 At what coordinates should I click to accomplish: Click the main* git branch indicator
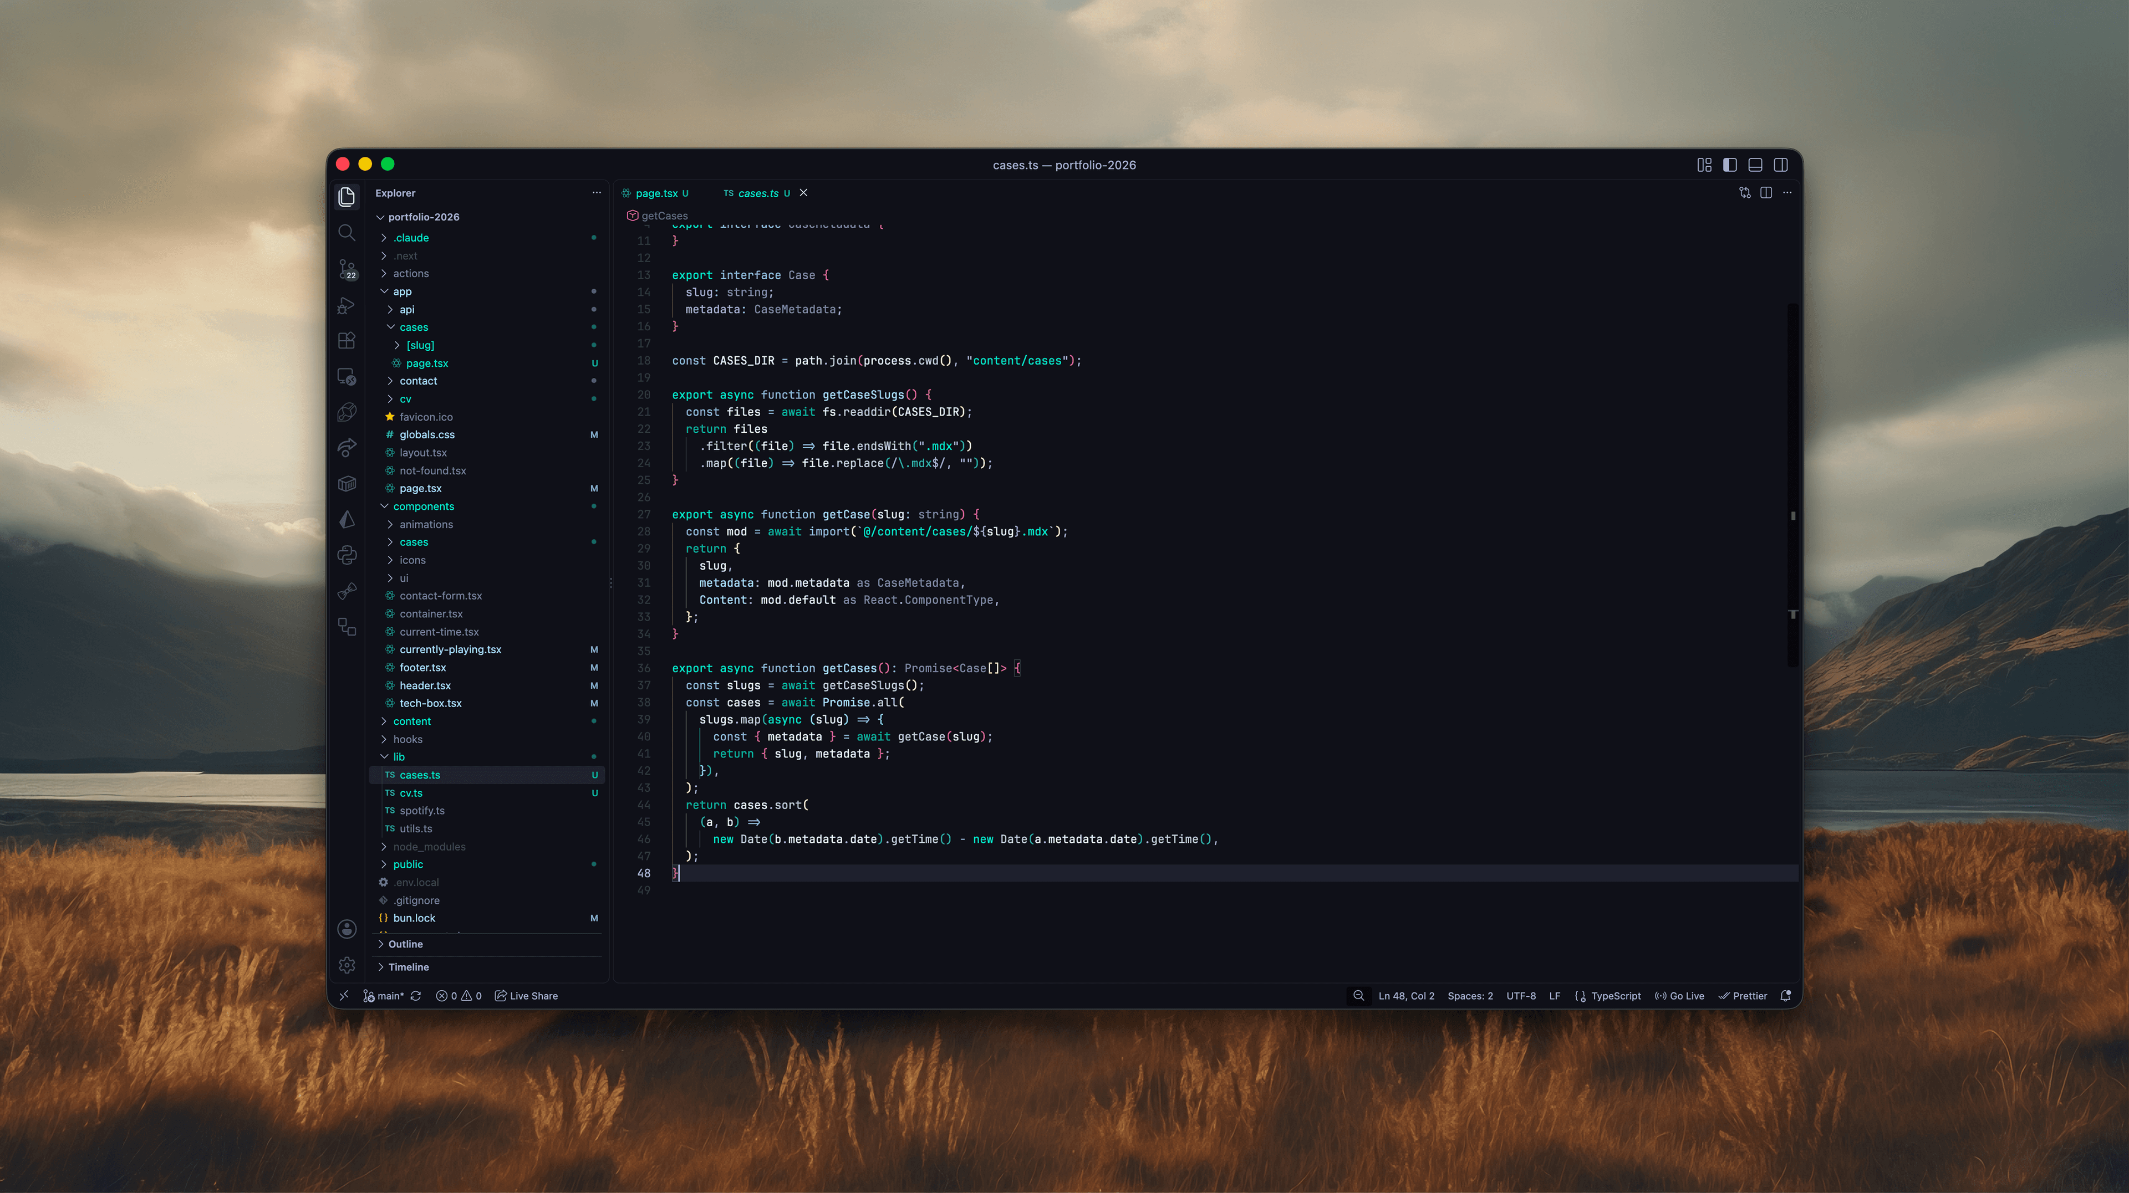point(384,996)
